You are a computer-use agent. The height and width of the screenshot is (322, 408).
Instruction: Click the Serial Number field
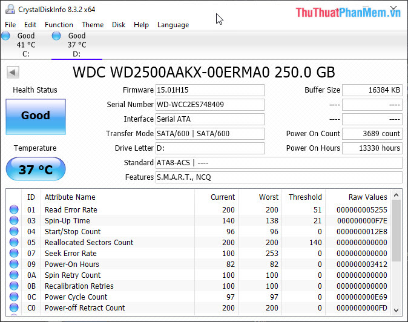[x=210, y=105]
